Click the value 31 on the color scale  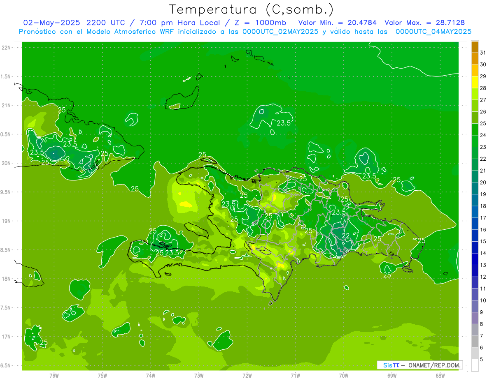pyautogui.click(x=483, y=53)
